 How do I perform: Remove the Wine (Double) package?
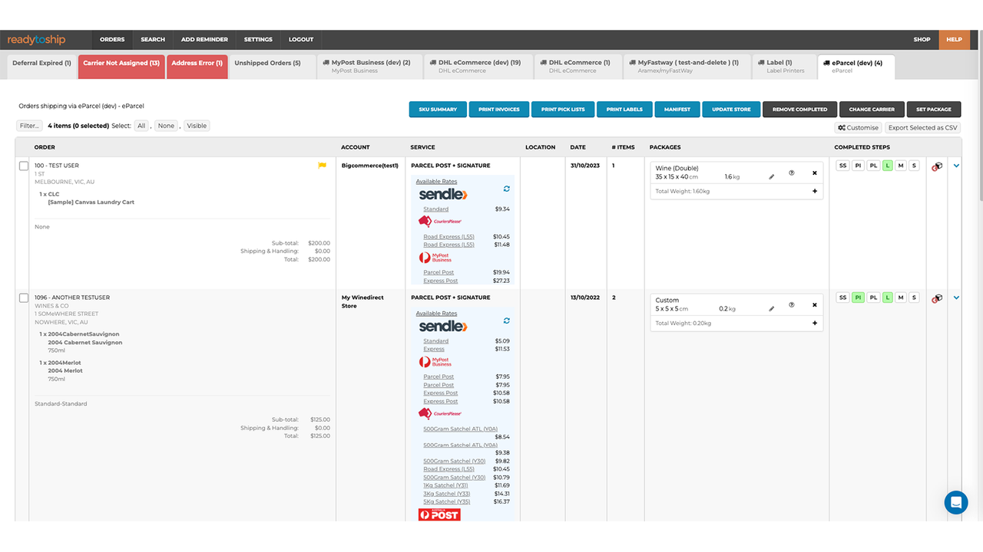[x=814, y=172]
